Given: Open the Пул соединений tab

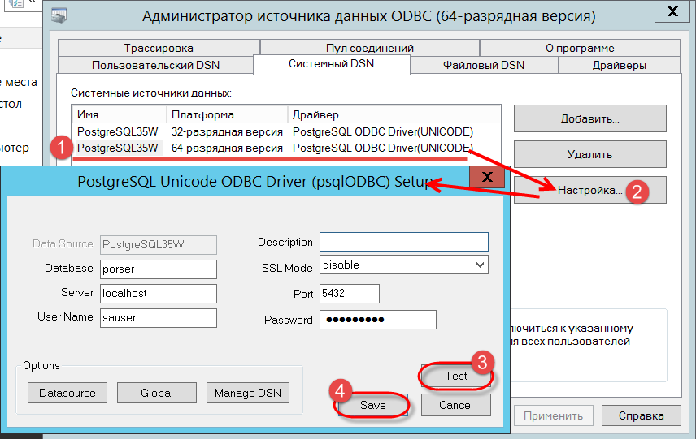Looking at the screenshot, I should [370, 48].
